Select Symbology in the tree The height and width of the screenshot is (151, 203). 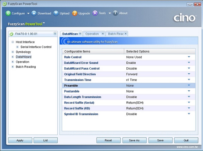tap(23, 52)
